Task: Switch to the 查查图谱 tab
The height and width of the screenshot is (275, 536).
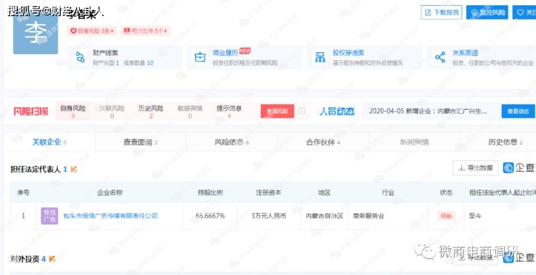Action: [x=140, y=142]
